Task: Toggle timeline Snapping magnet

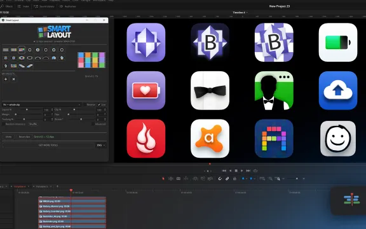Action: [220, 179]
